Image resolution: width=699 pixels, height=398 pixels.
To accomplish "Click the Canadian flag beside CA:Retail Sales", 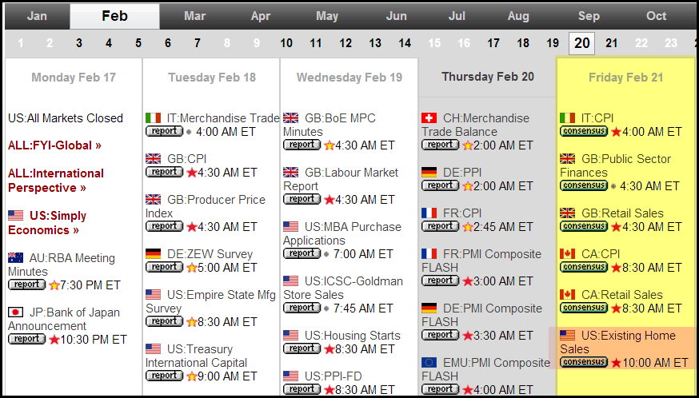I will point(568,295).
